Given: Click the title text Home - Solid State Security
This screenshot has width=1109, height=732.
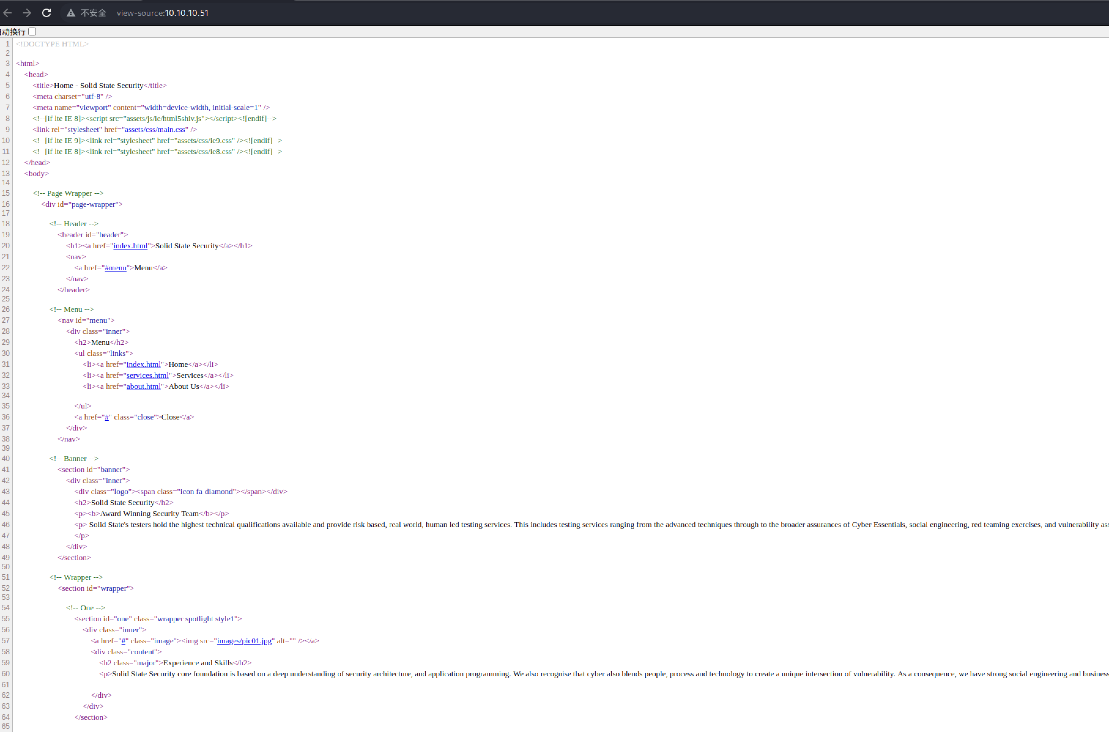Looking at the screenshot, I should pyautogui.click(x=98, y=86).
